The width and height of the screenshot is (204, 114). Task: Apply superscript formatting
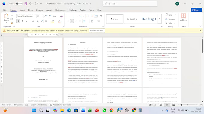point(41,21)
